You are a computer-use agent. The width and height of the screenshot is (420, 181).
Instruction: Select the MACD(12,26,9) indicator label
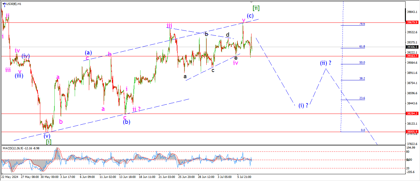pyautogui.click(x=21, y=148)
